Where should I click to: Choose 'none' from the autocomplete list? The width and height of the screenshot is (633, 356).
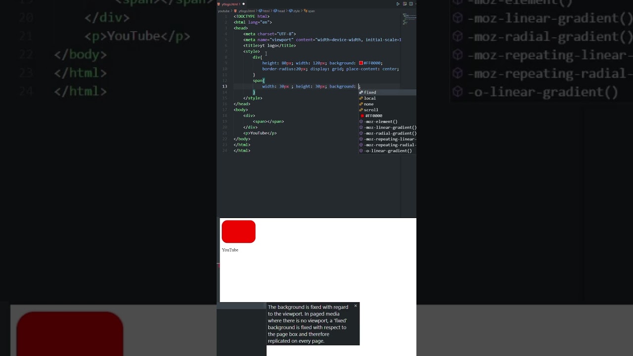[387, 104]
